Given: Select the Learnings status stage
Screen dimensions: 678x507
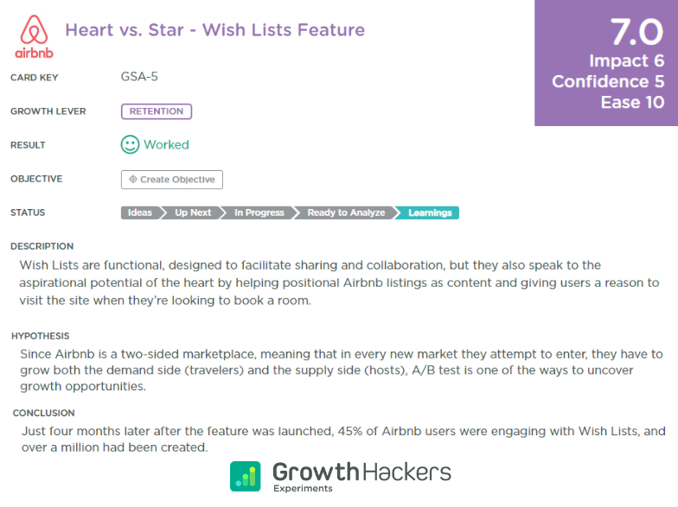Looking at the screenshot, I should point(429,212).
